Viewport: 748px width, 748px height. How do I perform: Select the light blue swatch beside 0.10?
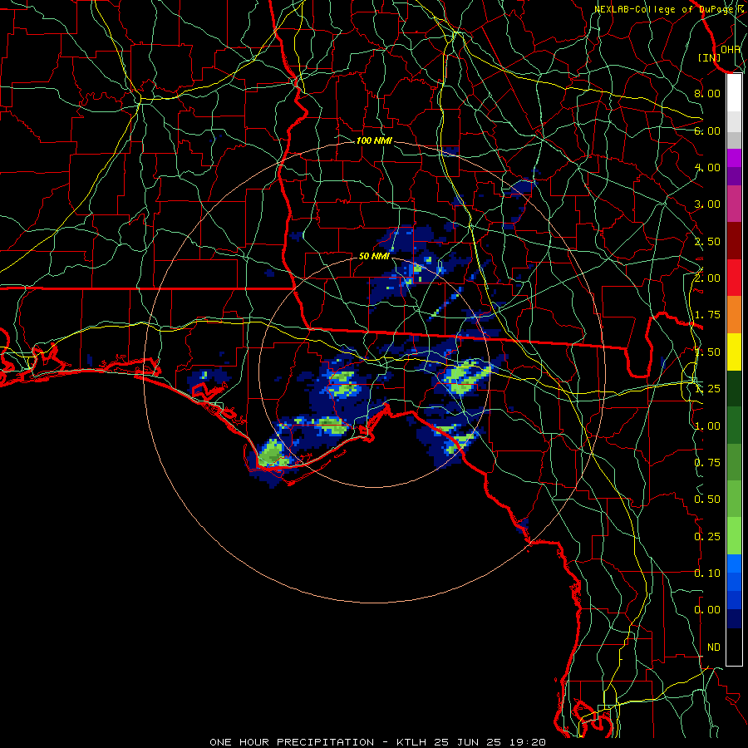click(734, 563)
